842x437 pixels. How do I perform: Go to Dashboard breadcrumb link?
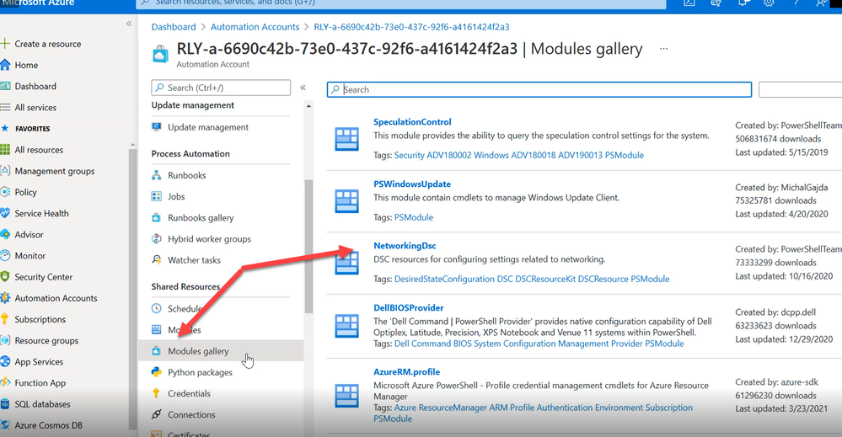(x=174, y=27)
